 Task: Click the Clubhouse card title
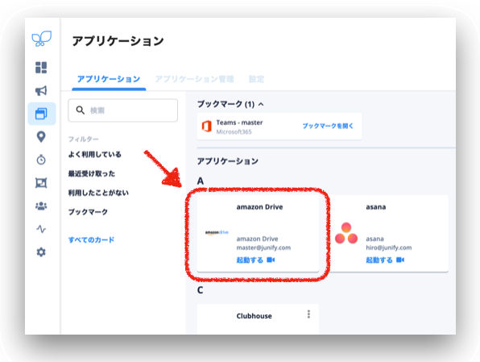point(254,316)
